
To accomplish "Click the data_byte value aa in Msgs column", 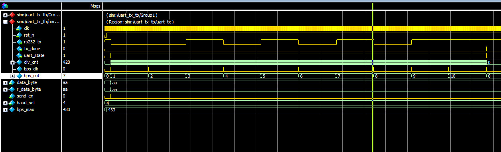I will pyautogui.click(x=65, y=82).
